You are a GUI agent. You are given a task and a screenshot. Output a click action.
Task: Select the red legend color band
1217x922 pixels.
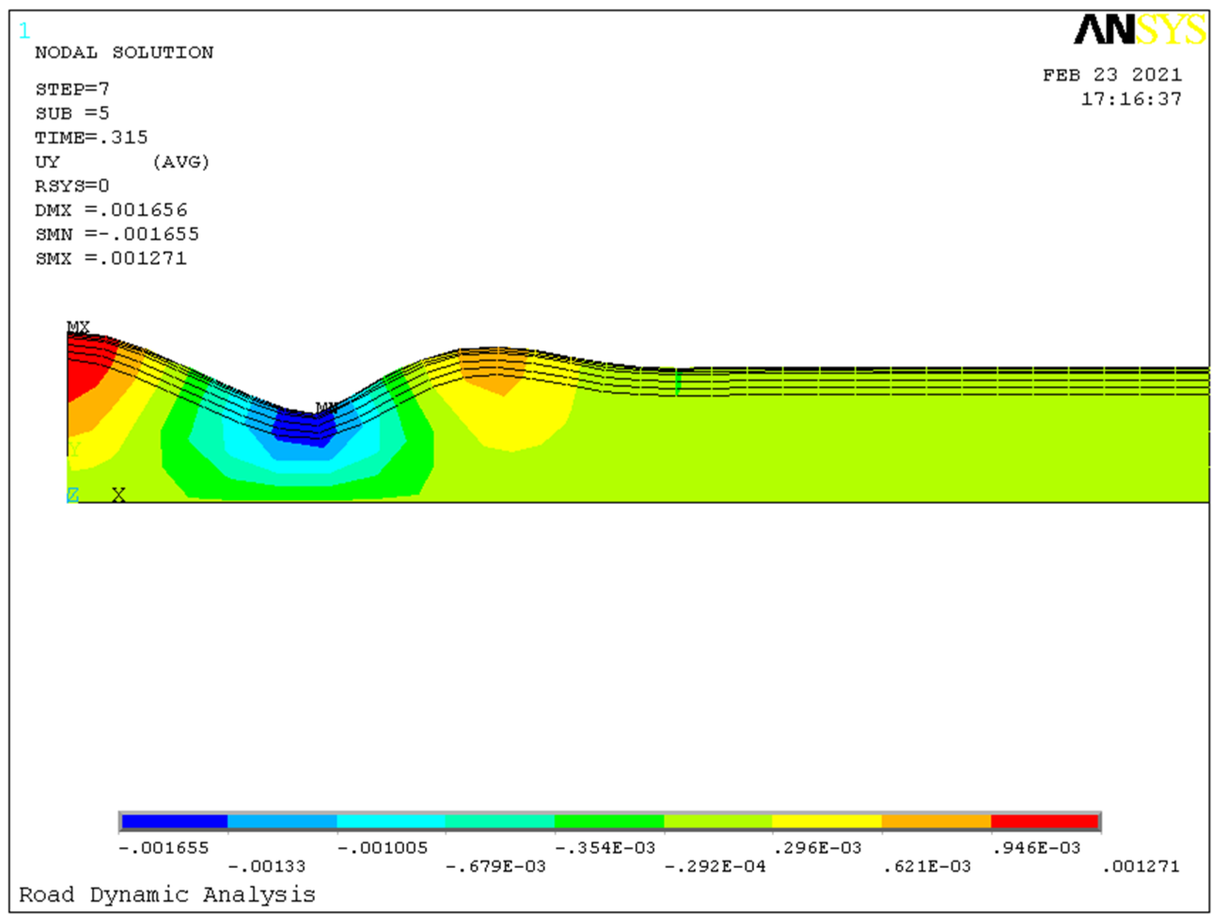(1044, 821)
